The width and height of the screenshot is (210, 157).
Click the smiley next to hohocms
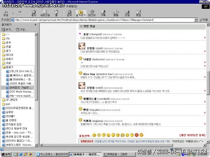point(80,58)
